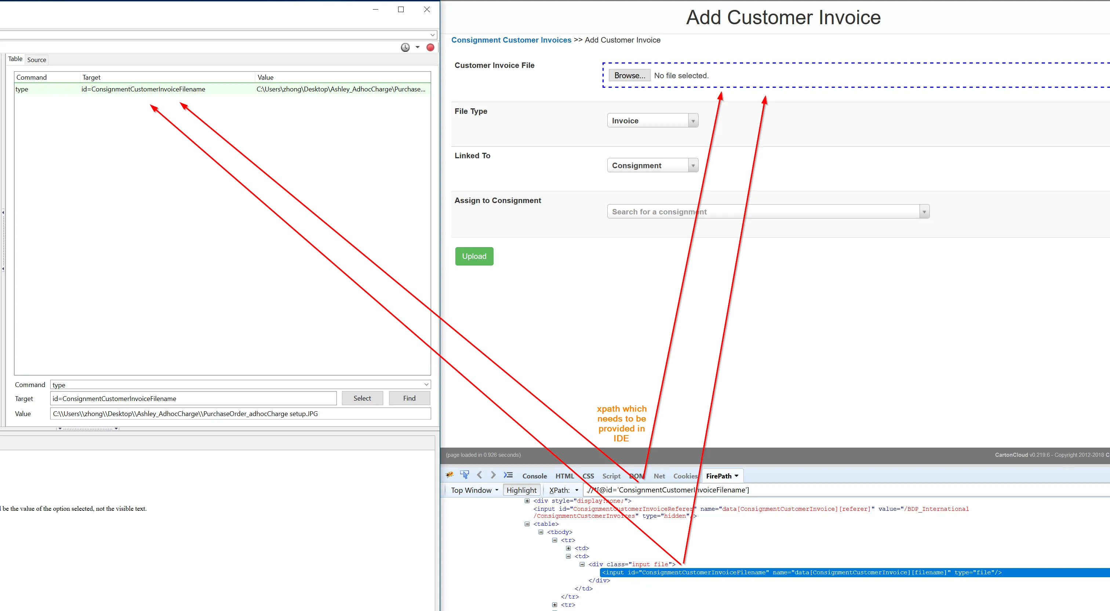This screenshot has height=611, width=1110.
Task: Open the Top Window dropdown
Action: (474, 490)
